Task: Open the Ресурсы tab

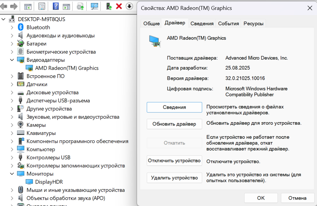Action: pos(253,23)
